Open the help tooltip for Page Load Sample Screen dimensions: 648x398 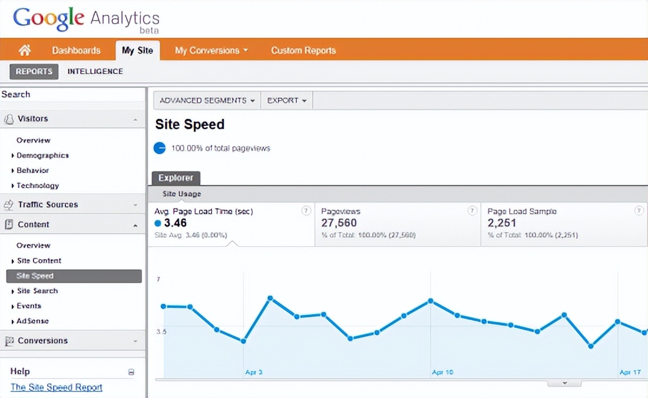tap(639, 210)
